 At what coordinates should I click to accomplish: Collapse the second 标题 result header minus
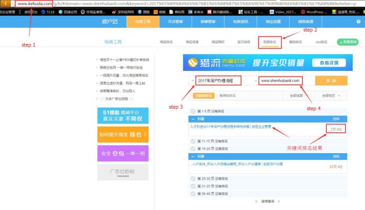pos(193,157)
